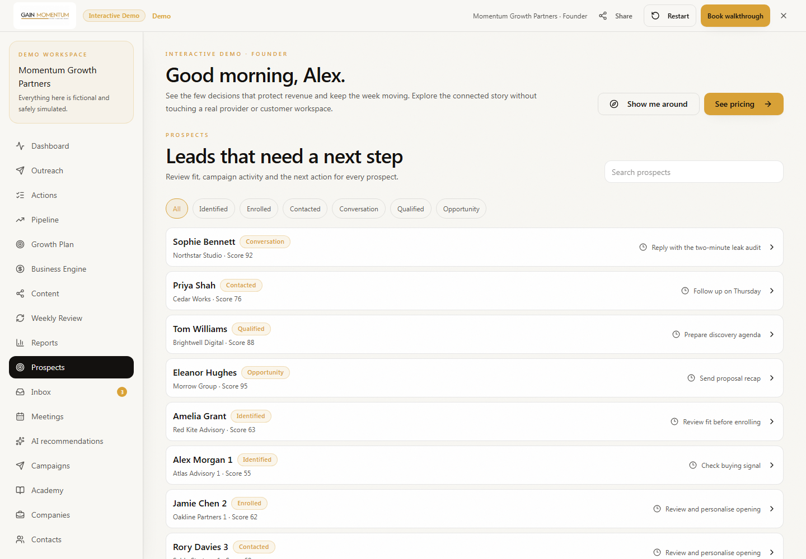Filter prospects by Qualified

point(411,209)
